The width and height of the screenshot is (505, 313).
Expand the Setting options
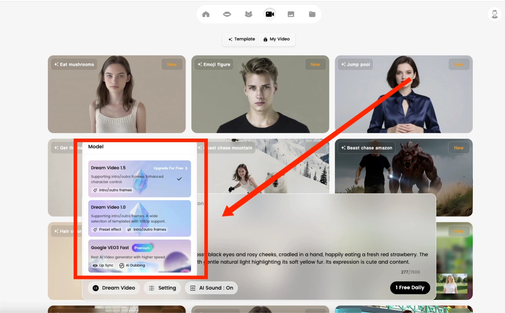click(x=163, y=288)
